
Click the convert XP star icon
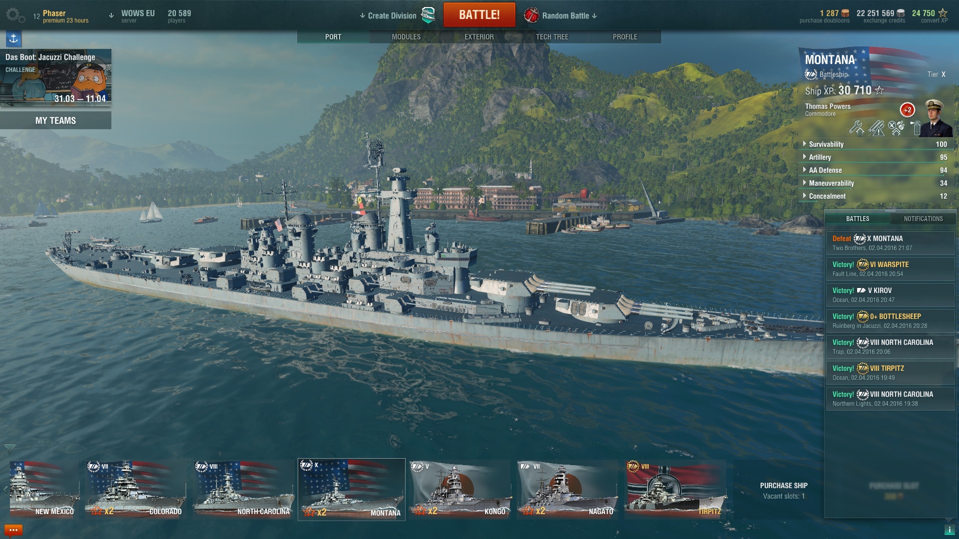click(x=943, y=13)
